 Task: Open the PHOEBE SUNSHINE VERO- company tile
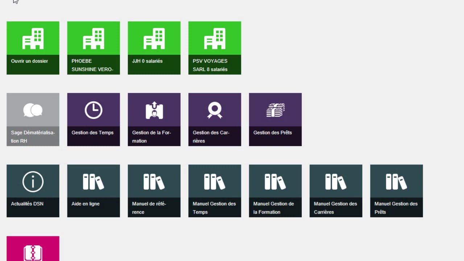pos(94,48)
